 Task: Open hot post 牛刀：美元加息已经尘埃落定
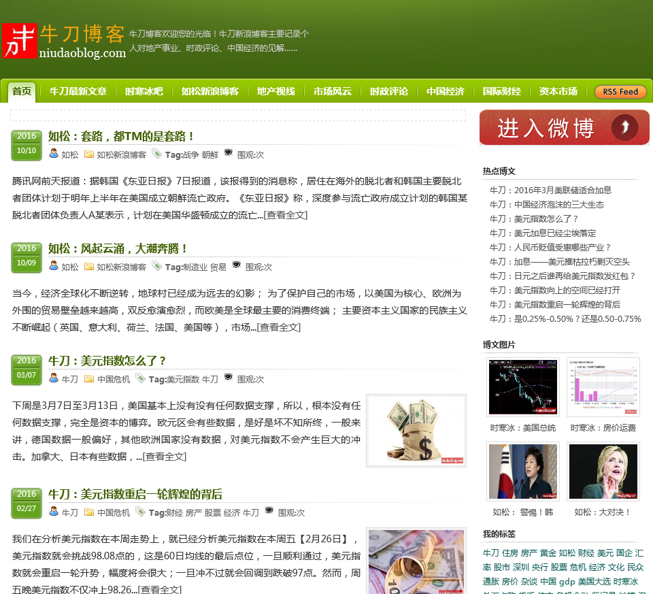[x=543, y=233]
